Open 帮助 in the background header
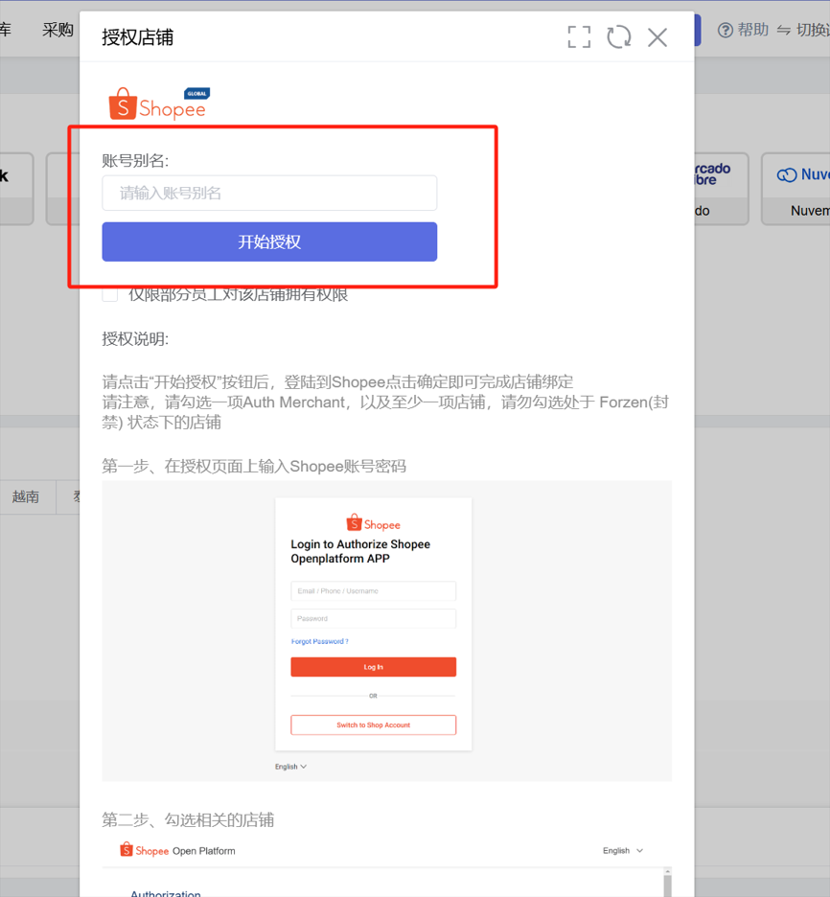 (x=752, y=30)
